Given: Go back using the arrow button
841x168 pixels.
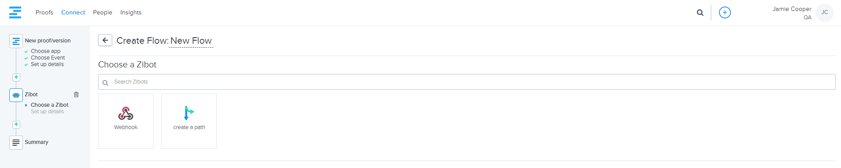Looking at the screenshot, I should pyautogui.click(x=105, y=40).
